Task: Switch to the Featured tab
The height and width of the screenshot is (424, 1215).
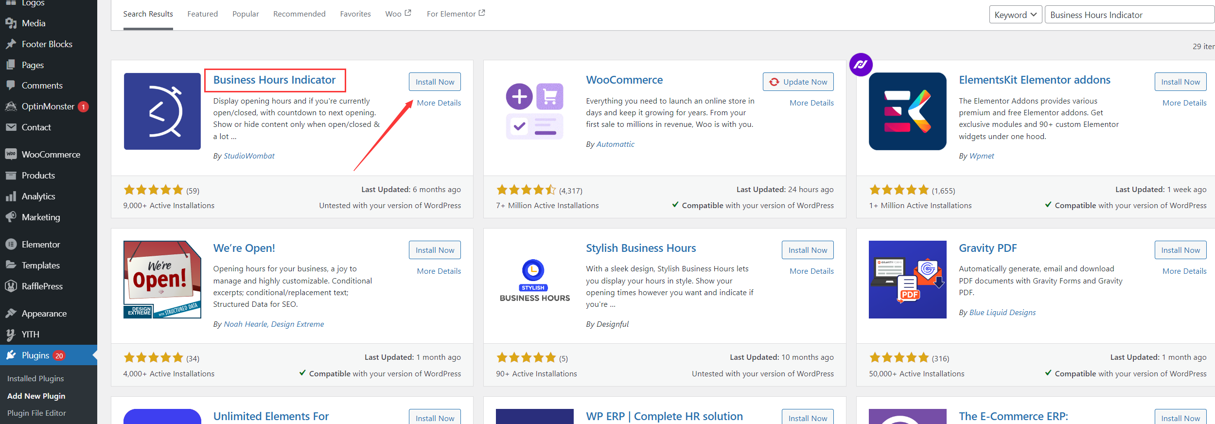Action: pos(203,14)
